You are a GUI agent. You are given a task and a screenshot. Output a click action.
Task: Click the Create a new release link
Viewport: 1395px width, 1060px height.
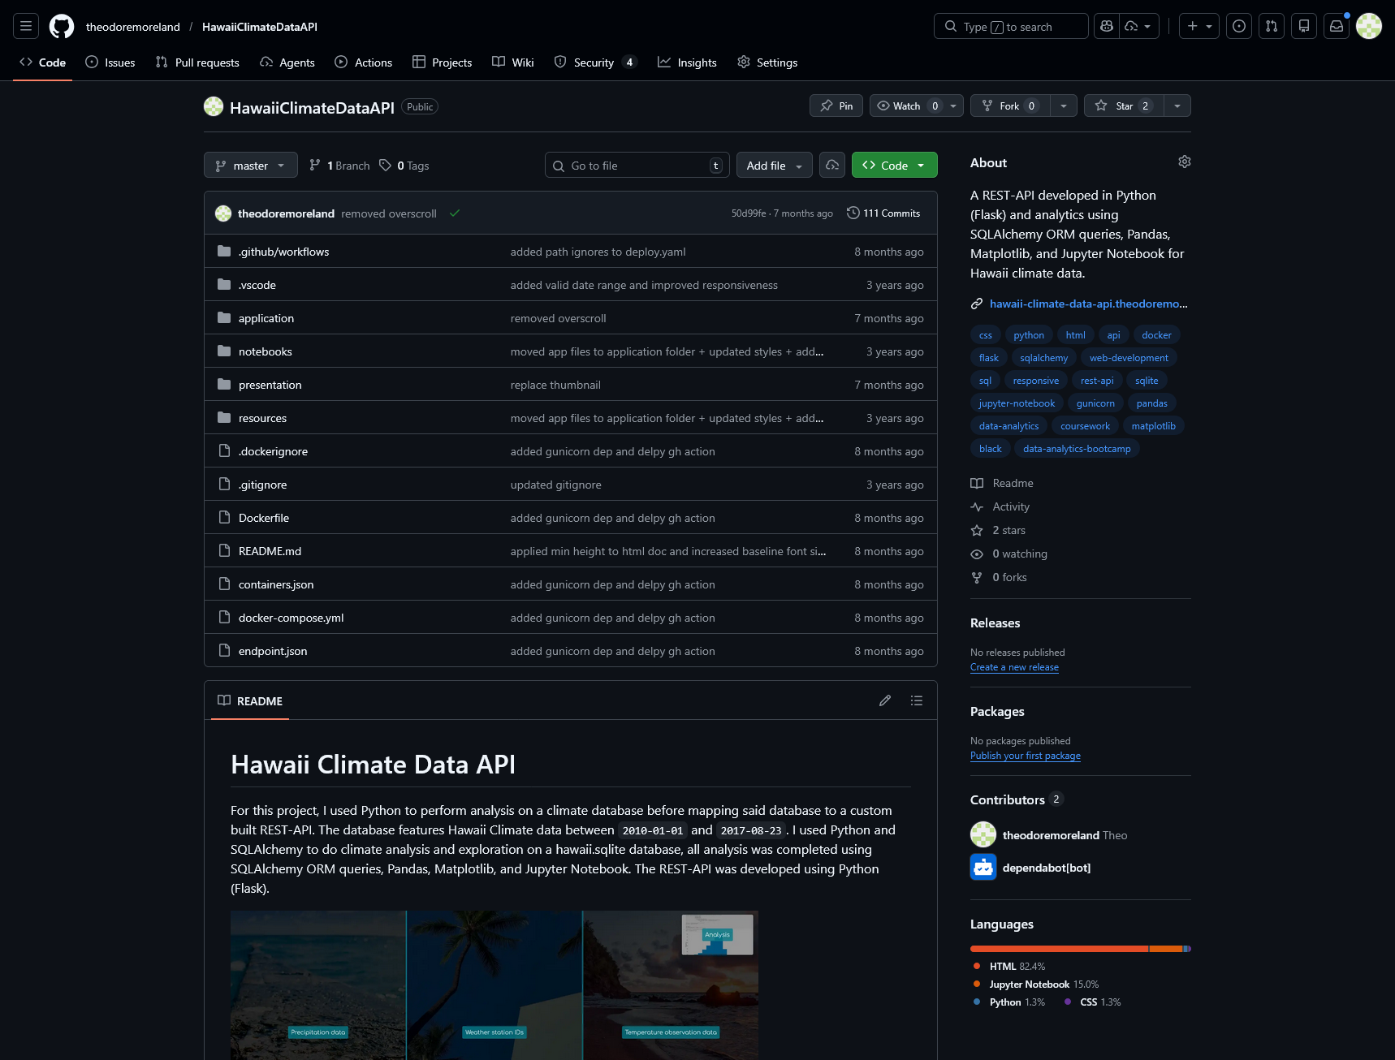1014,666
